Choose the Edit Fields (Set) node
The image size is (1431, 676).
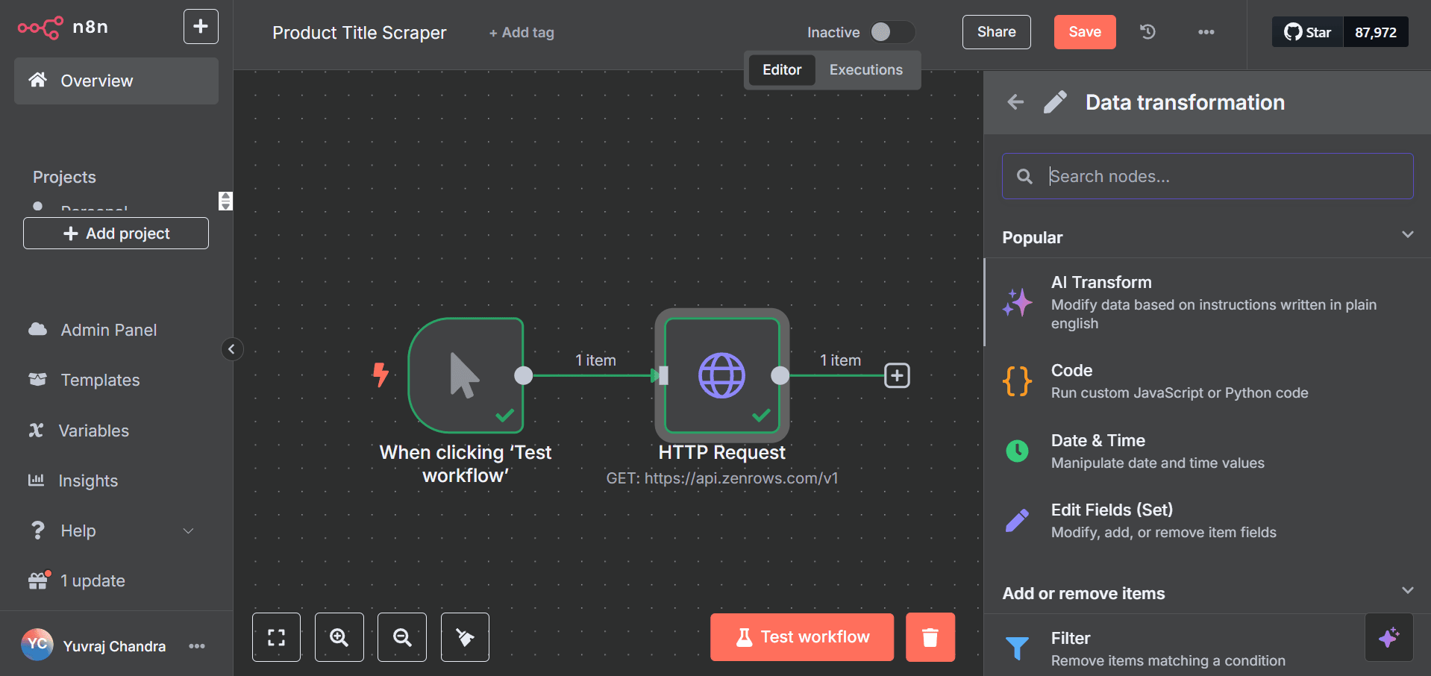point(1207,521)
